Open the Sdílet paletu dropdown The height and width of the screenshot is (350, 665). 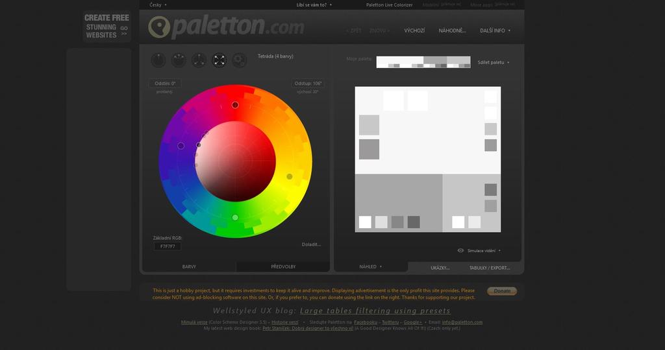tap(494, 62)
